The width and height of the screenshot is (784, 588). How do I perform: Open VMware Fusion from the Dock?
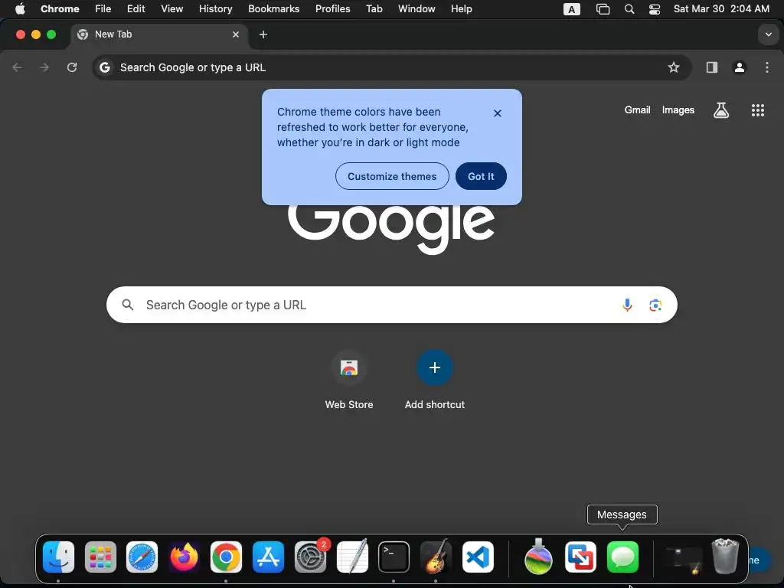[580, 557]
